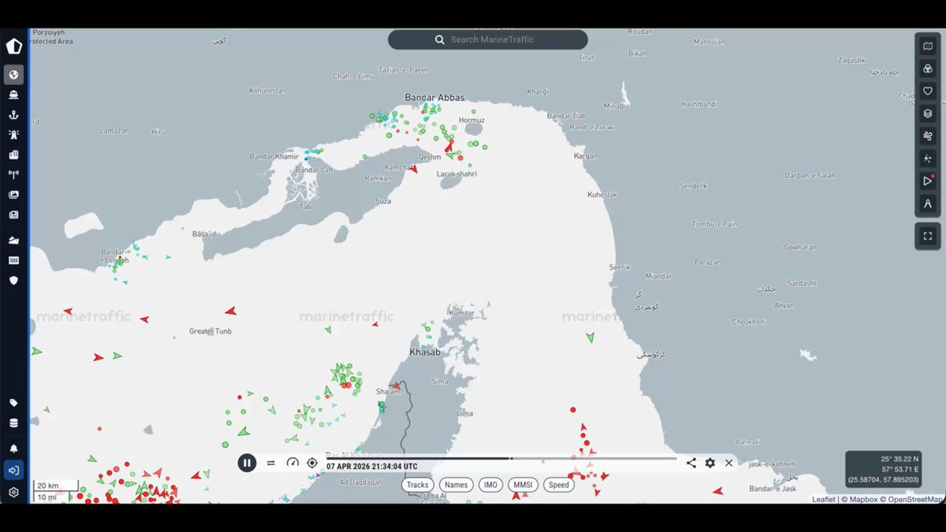This screenshot has width=946, height=532.
Task: Open the playback tool with red dot
Action: (x=928, y=180)
